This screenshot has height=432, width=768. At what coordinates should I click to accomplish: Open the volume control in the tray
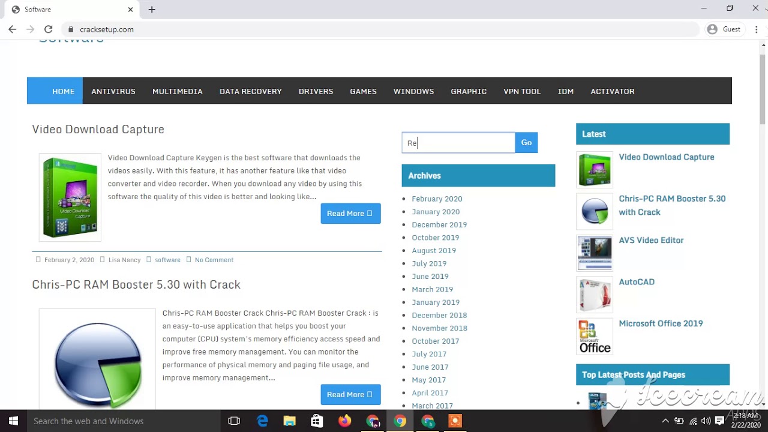point(706,421)
